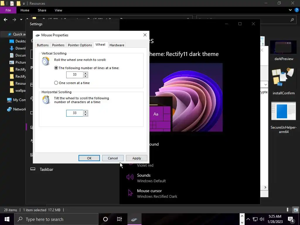Close the Mouse Properties dialog
The image size is (300, 225).
(x=145, y=35)
